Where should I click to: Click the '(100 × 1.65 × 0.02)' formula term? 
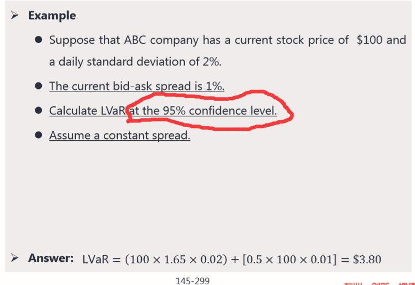click(x=176, y=259)
